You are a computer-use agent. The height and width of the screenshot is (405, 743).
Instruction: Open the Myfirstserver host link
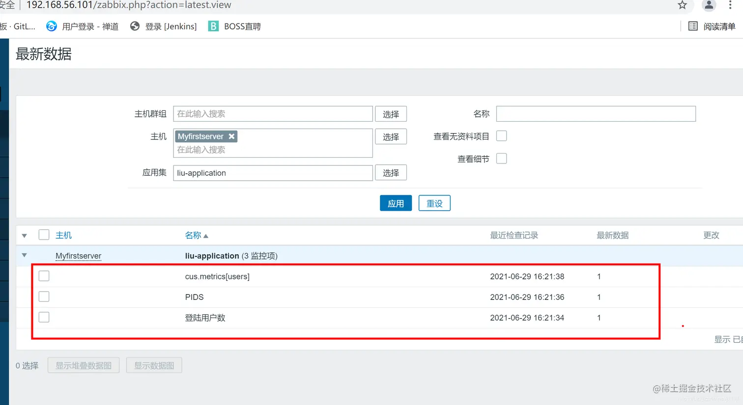(x=78, y=256)
